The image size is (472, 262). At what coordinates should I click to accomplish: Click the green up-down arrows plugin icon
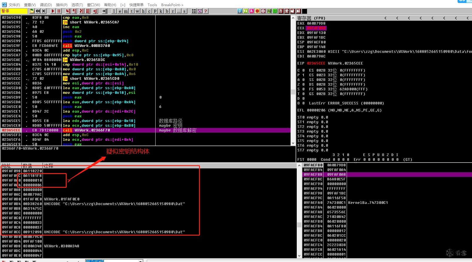246,11
